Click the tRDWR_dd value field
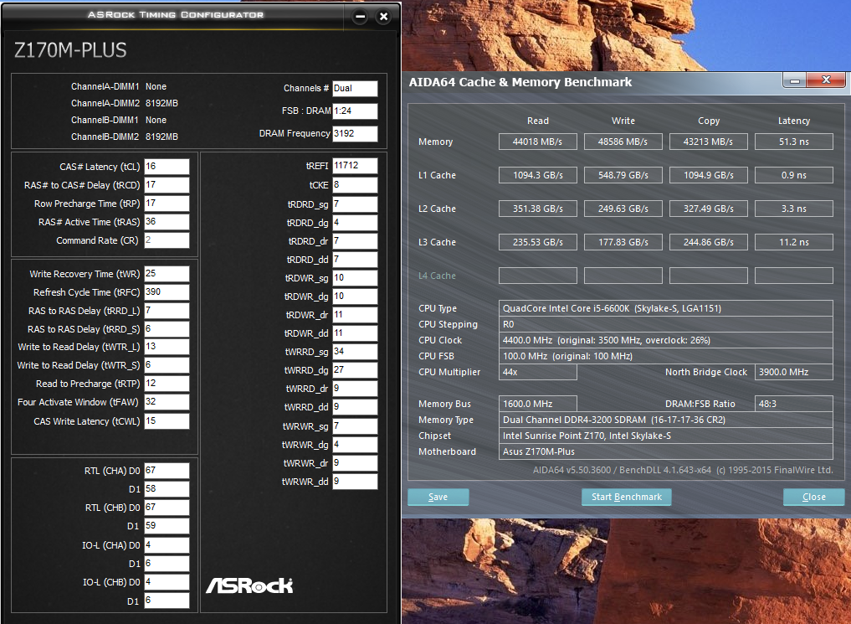Image resolution: width=851 pixels, height=624 pixels. (355, 333)
